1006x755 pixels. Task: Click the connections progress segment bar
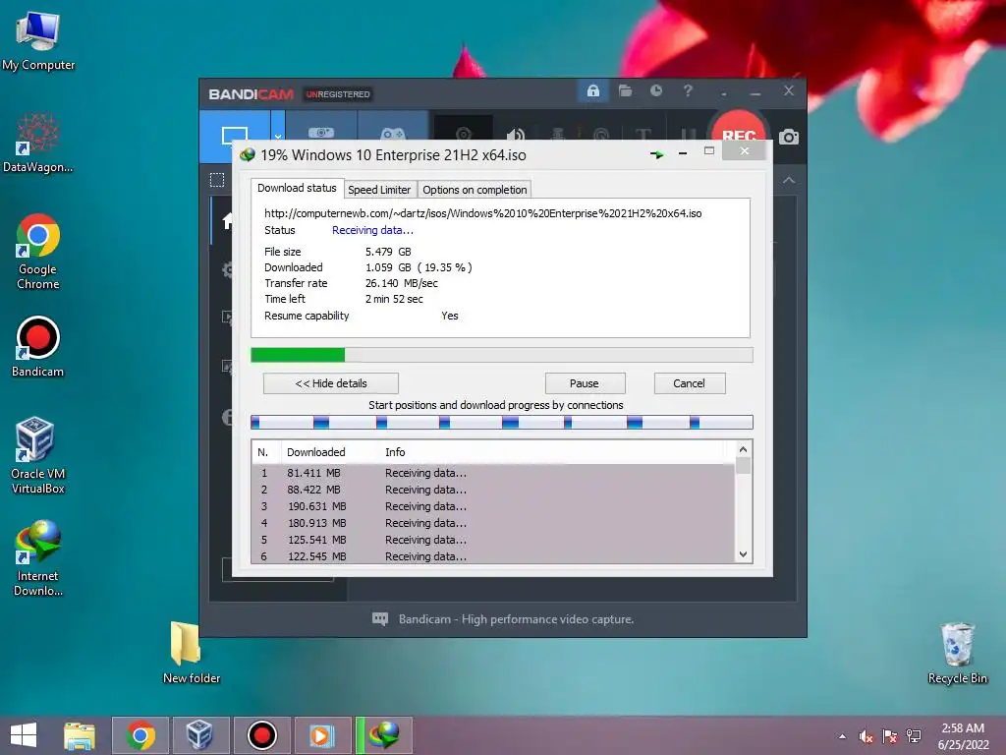(x=501, y=422)
